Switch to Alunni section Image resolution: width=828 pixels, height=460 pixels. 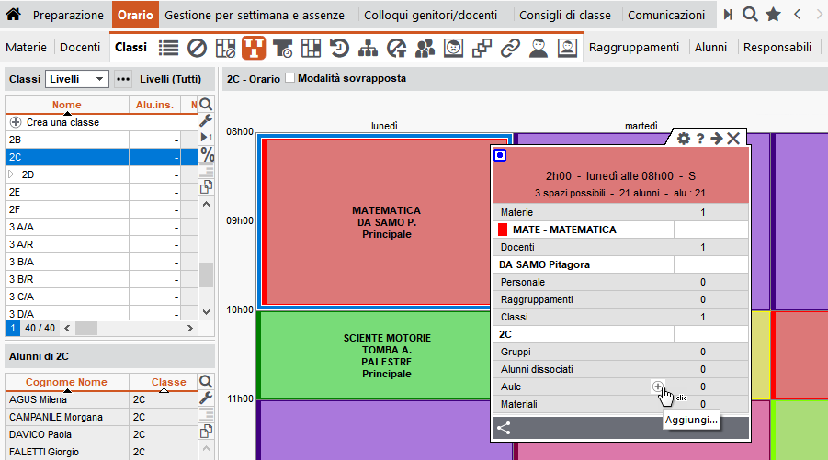[710, 48]
